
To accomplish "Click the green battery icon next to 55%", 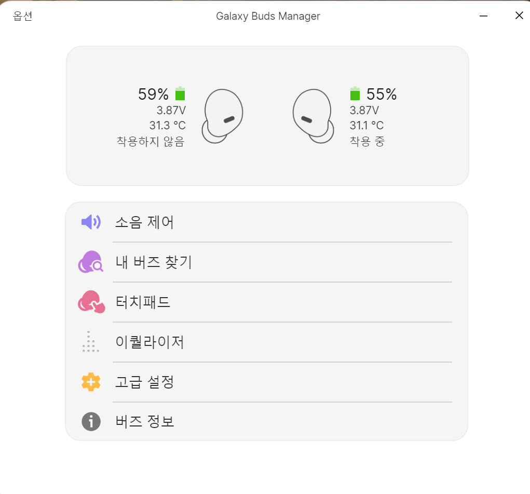I will tap(355, 95).
